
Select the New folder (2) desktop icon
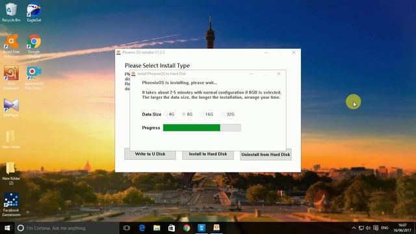pyautogui.click(x=11, y=174)
